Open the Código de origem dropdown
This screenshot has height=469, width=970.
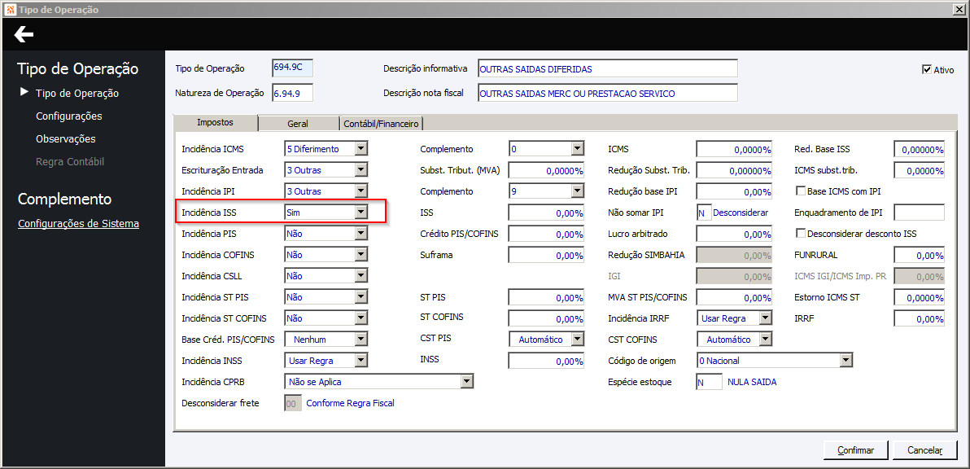[x=845, y=361]
